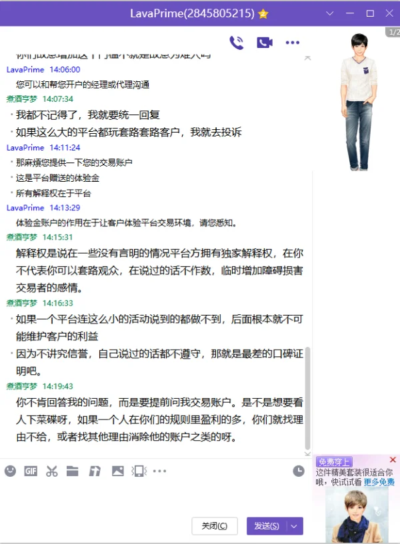
Task: Start a video call
Action: click(x=265, y=43)
